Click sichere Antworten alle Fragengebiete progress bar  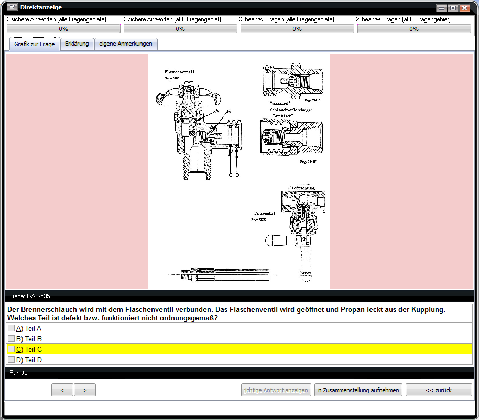[x=63, y=29]
